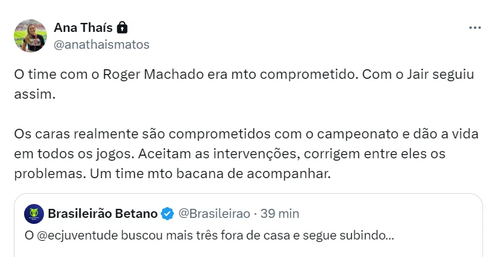The width and height of the screenshot is (492, 257).
Task: Click the blue verified badge
Action: click(168, 214)
